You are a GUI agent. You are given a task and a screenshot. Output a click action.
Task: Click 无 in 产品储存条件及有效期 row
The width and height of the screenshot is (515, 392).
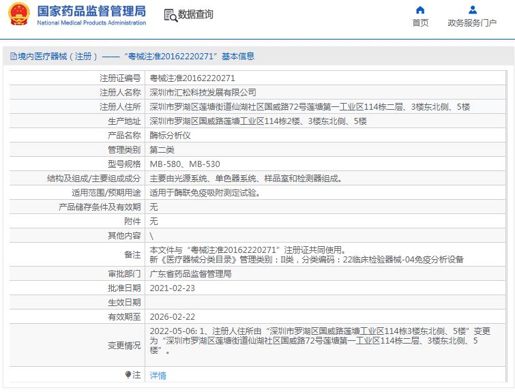click(153, 207)
